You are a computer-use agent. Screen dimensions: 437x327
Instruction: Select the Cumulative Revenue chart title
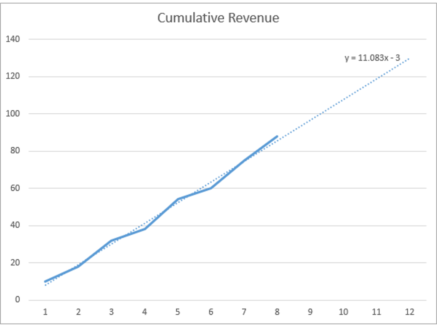pos(218,18)
